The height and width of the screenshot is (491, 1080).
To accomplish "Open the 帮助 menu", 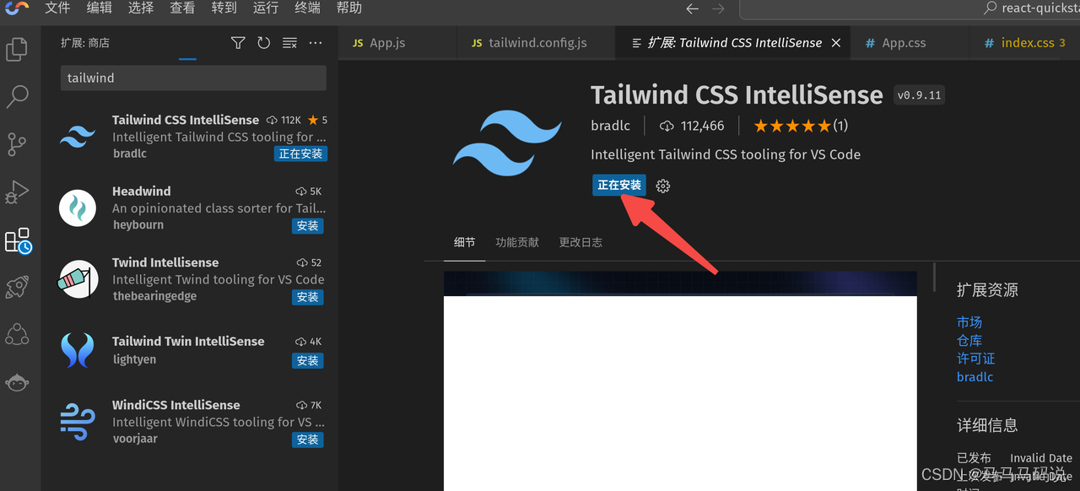I will [349, 8].
